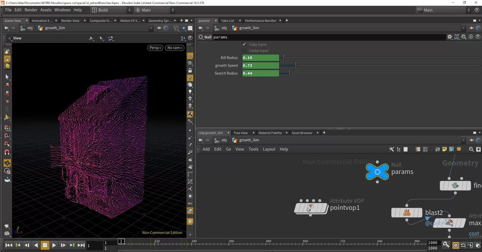The width and height of the screenshot is (482, 252).
Task: Select the arrow Select tool in viewport
Action: pyautogui.click(x=7, y=77)
